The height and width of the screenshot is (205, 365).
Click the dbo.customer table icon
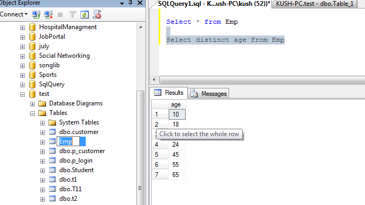pyautogui.click(x=52, y=132)
